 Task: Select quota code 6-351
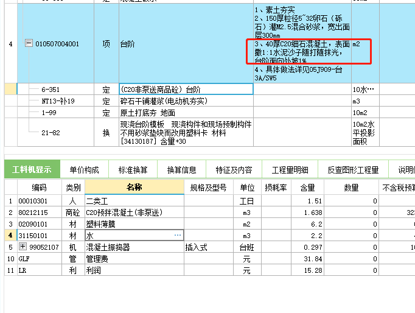coord(51,90)
